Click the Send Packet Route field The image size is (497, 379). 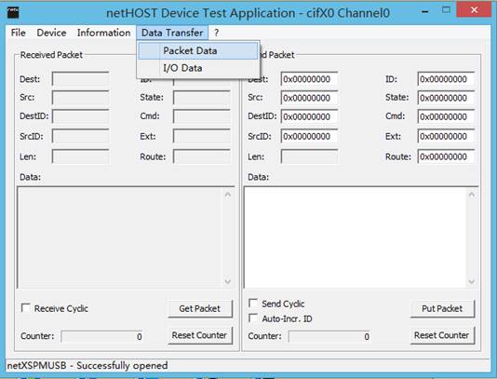(446, 156)
